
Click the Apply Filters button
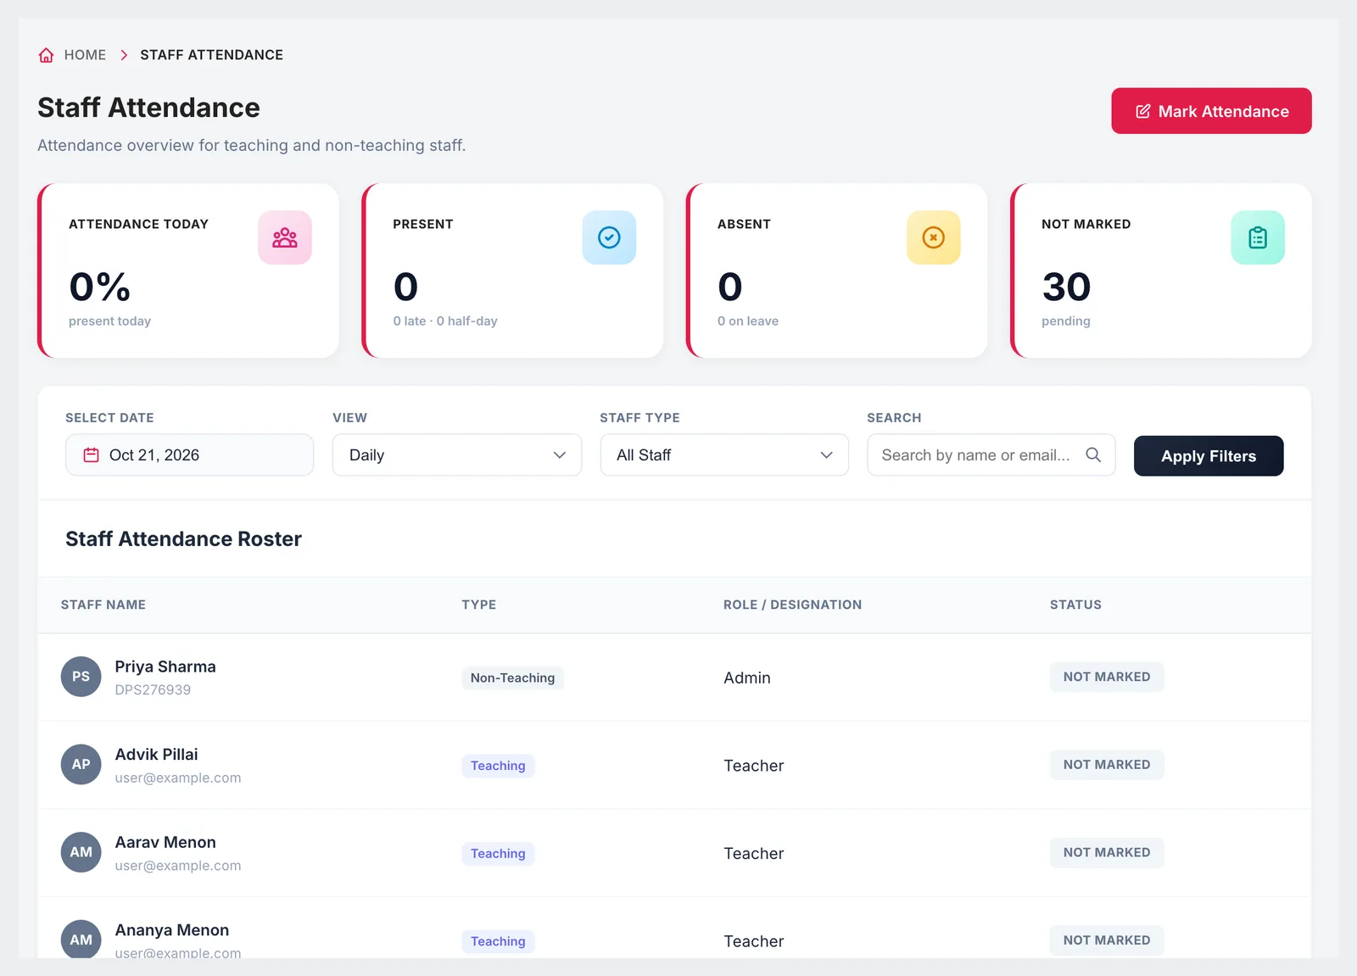[x=1209, y=456]
